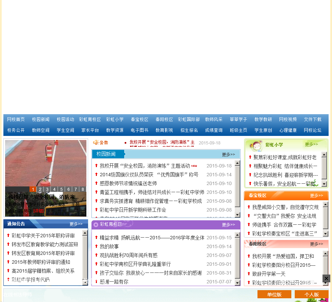Image resolution: width=332 pixels, height=302 pixels.
Task: Click scroll-down arrow of 校园新闻 list
Action: pyautogui.click(x=237, y=215)
